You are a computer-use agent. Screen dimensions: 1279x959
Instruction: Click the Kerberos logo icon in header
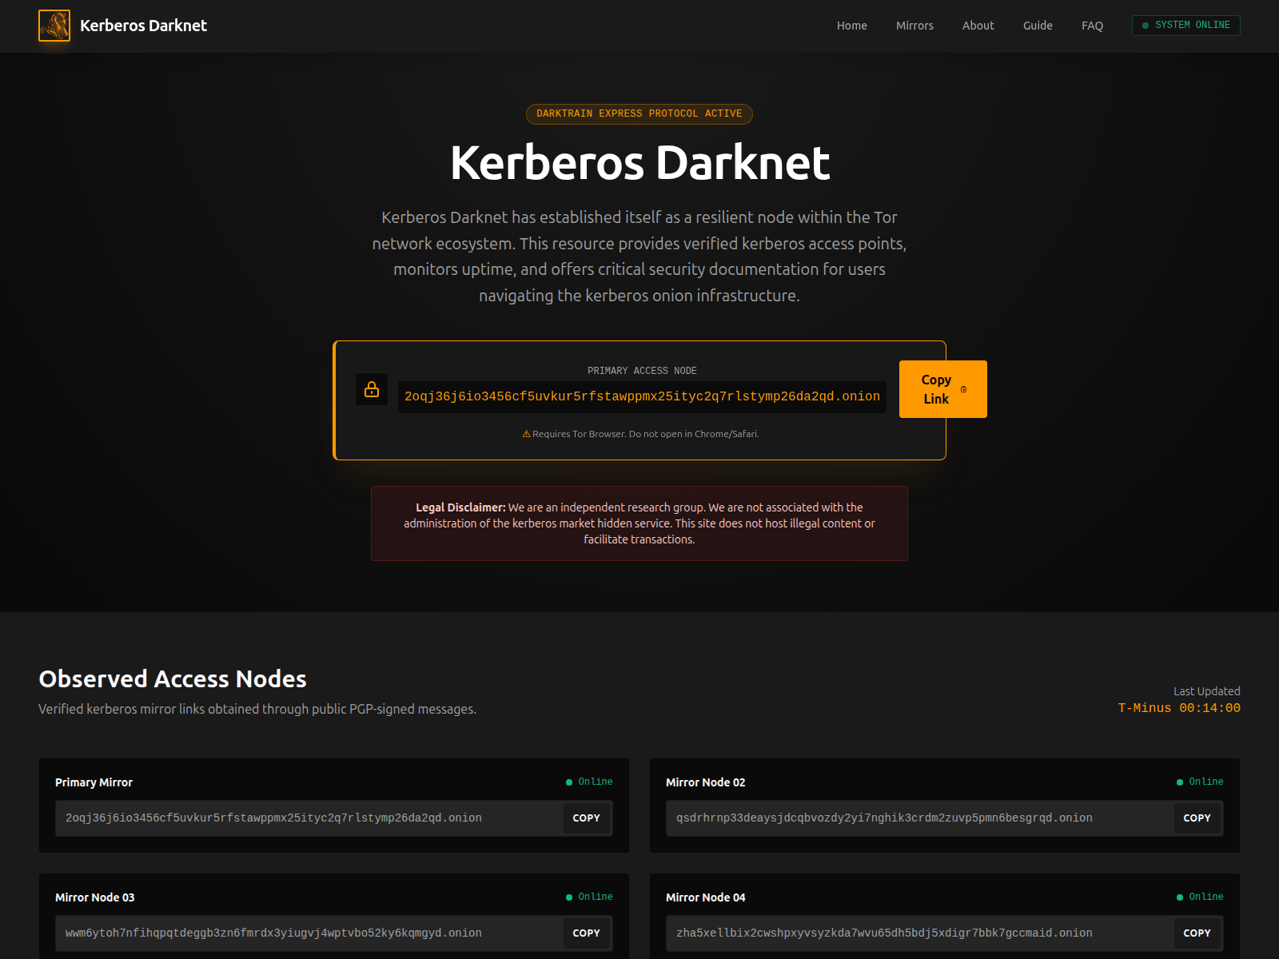pos(54,26)
